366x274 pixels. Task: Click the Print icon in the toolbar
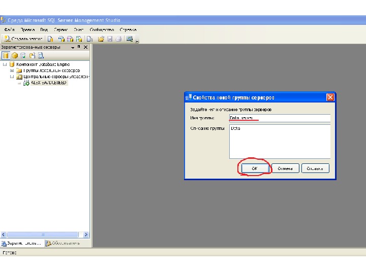tap(118, 39)
